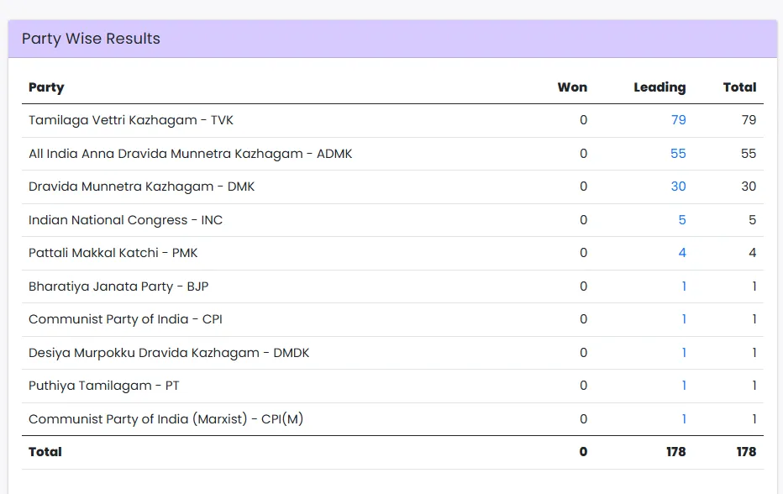Open PMK leading count link 4

pyautogui.click(x=682, y=253)
